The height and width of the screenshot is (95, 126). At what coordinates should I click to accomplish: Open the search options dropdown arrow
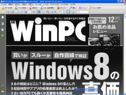coord(89,12)
